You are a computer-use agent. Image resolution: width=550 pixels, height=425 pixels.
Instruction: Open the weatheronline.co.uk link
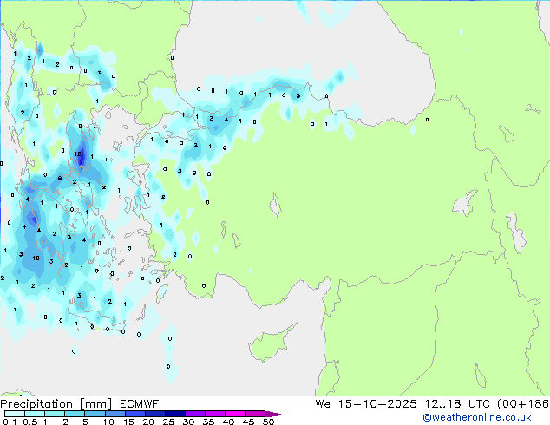(477, 417)
